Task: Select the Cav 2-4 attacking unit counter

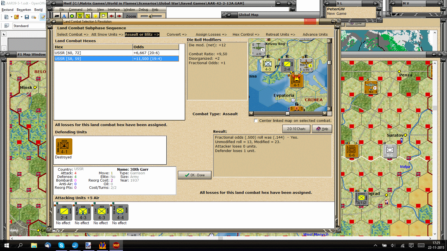Action: coord(64,213)
